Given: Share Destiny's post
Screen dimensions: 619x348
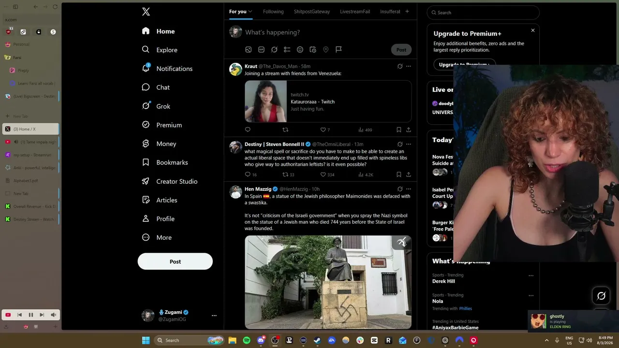Looking at the screenshot, I should pos(409,174).
